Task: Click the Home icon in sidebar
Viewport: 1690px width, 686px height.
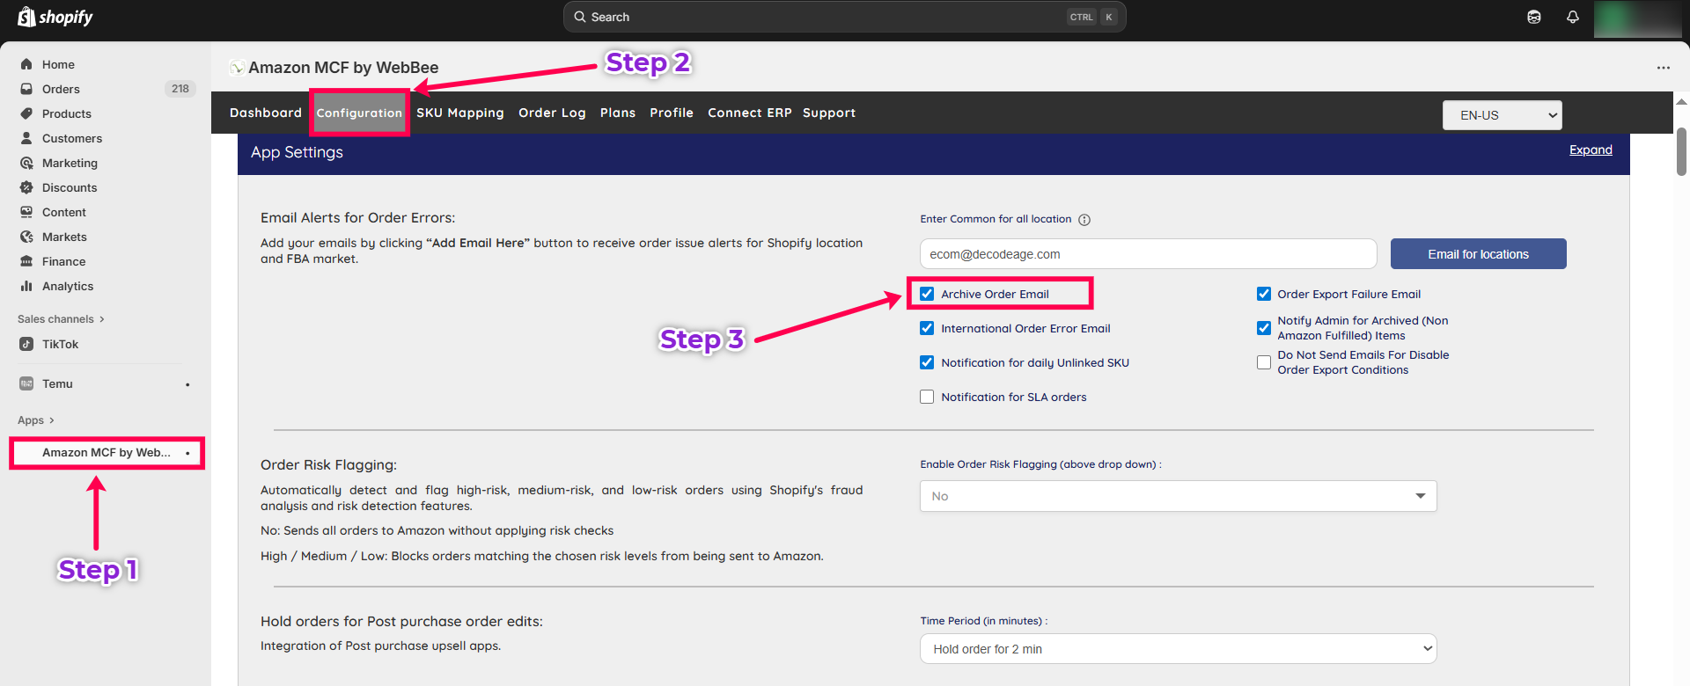Action: [26, 64]
